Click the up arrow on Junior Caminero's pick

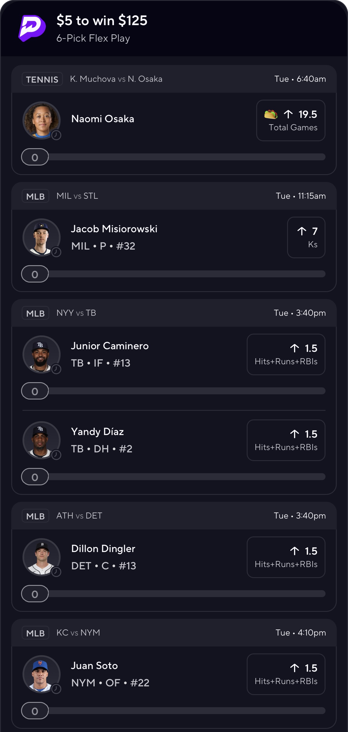(x=295, y=348)
